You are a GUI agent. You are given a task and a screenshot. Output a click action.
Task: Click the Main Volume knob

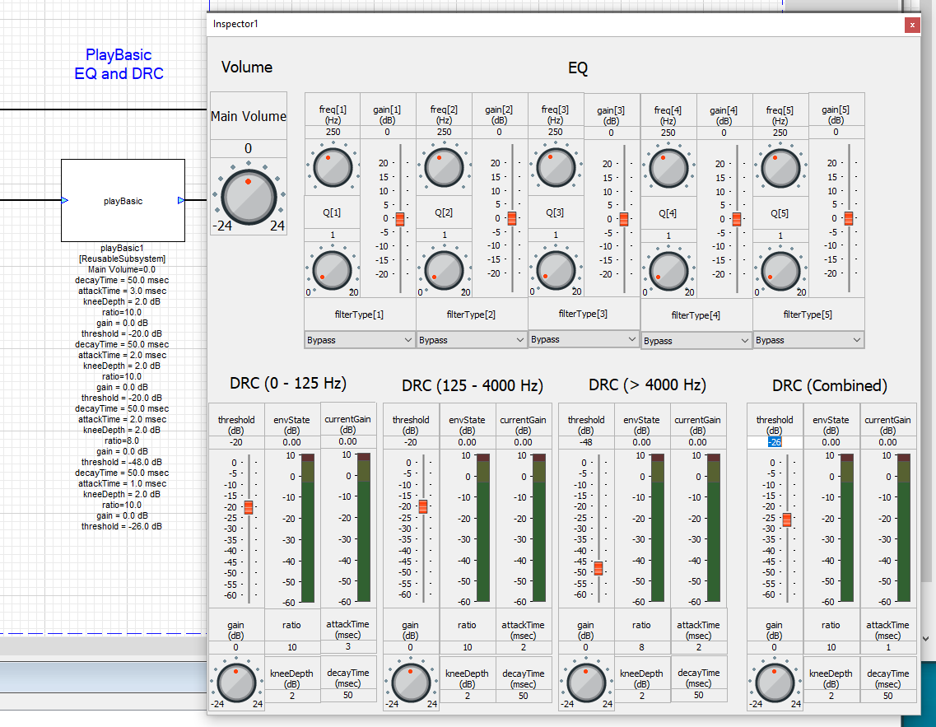coord(248,198)
